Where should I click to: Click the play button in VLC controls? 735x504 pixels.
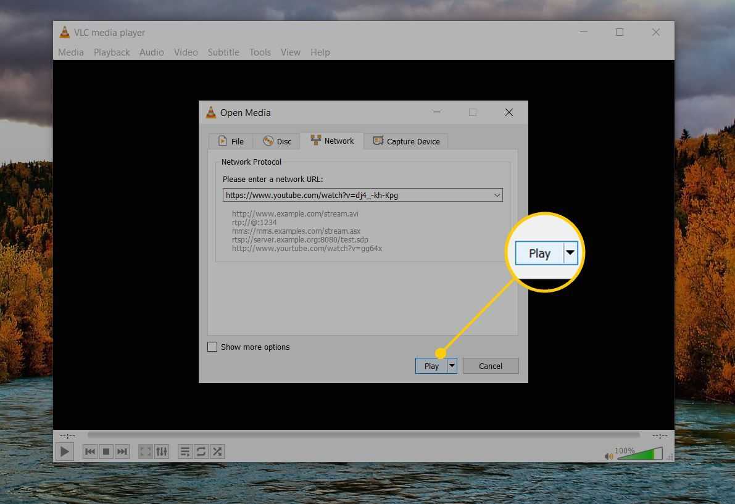tap(65, 452)
